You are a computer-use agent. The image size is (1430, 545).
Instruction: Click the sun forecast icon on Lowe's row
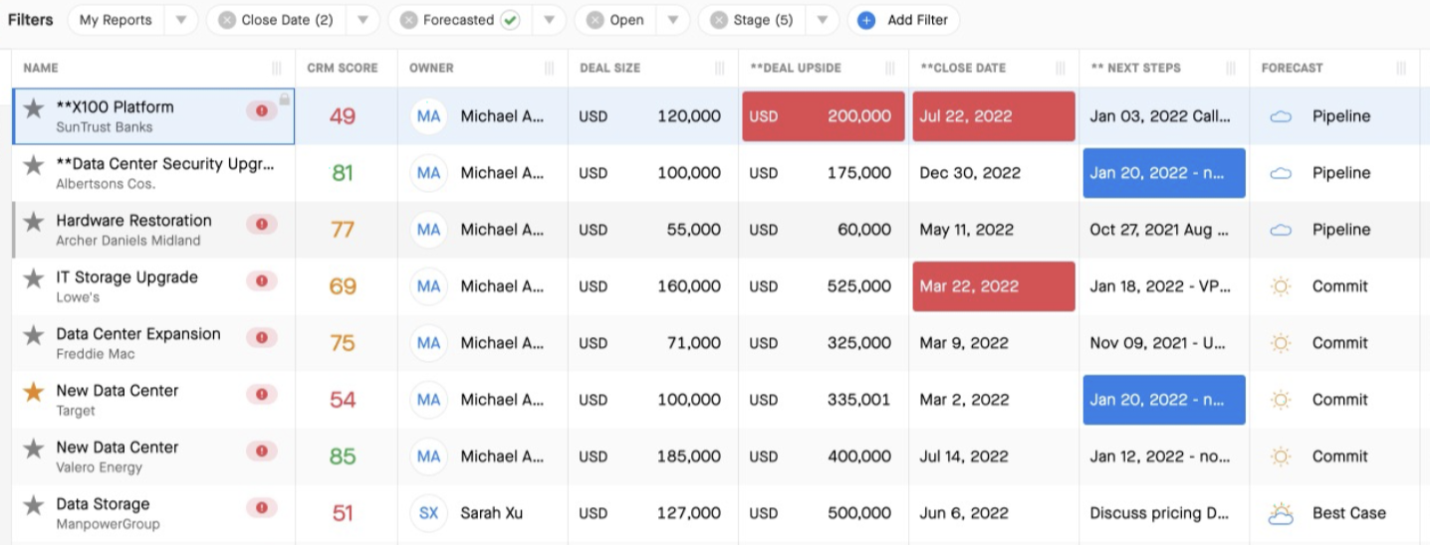(x=1281, y=286)
